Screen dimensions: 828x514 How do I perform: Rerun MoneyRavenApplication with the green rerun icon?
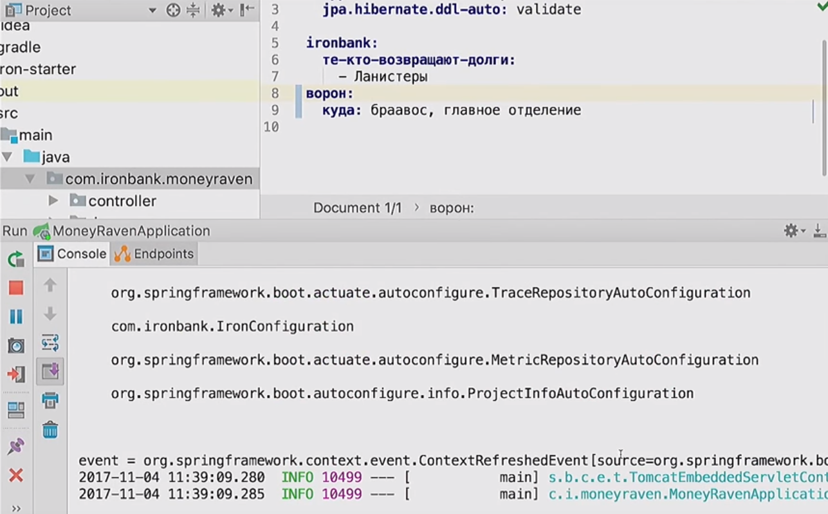pos(16,259)
